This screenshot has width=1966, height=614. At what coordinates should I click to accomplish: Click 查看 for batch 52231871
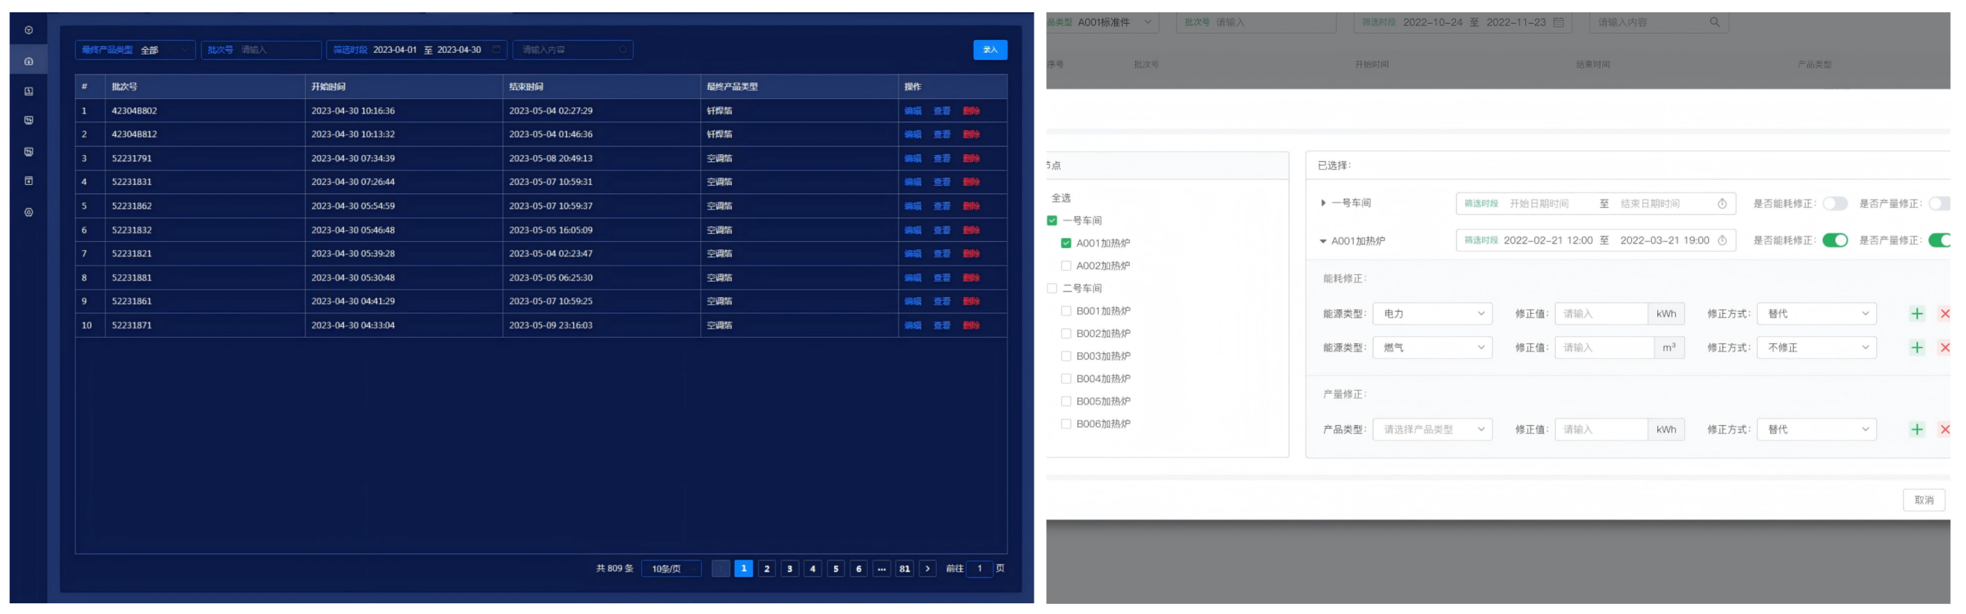942,325
